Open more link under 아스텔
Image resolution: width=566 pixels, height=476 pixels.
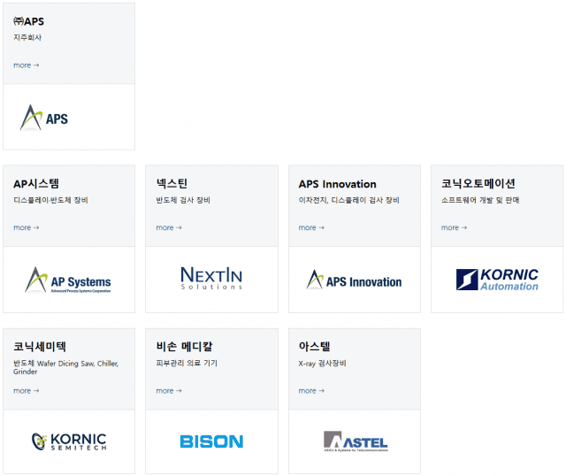[x=311, y=391]
